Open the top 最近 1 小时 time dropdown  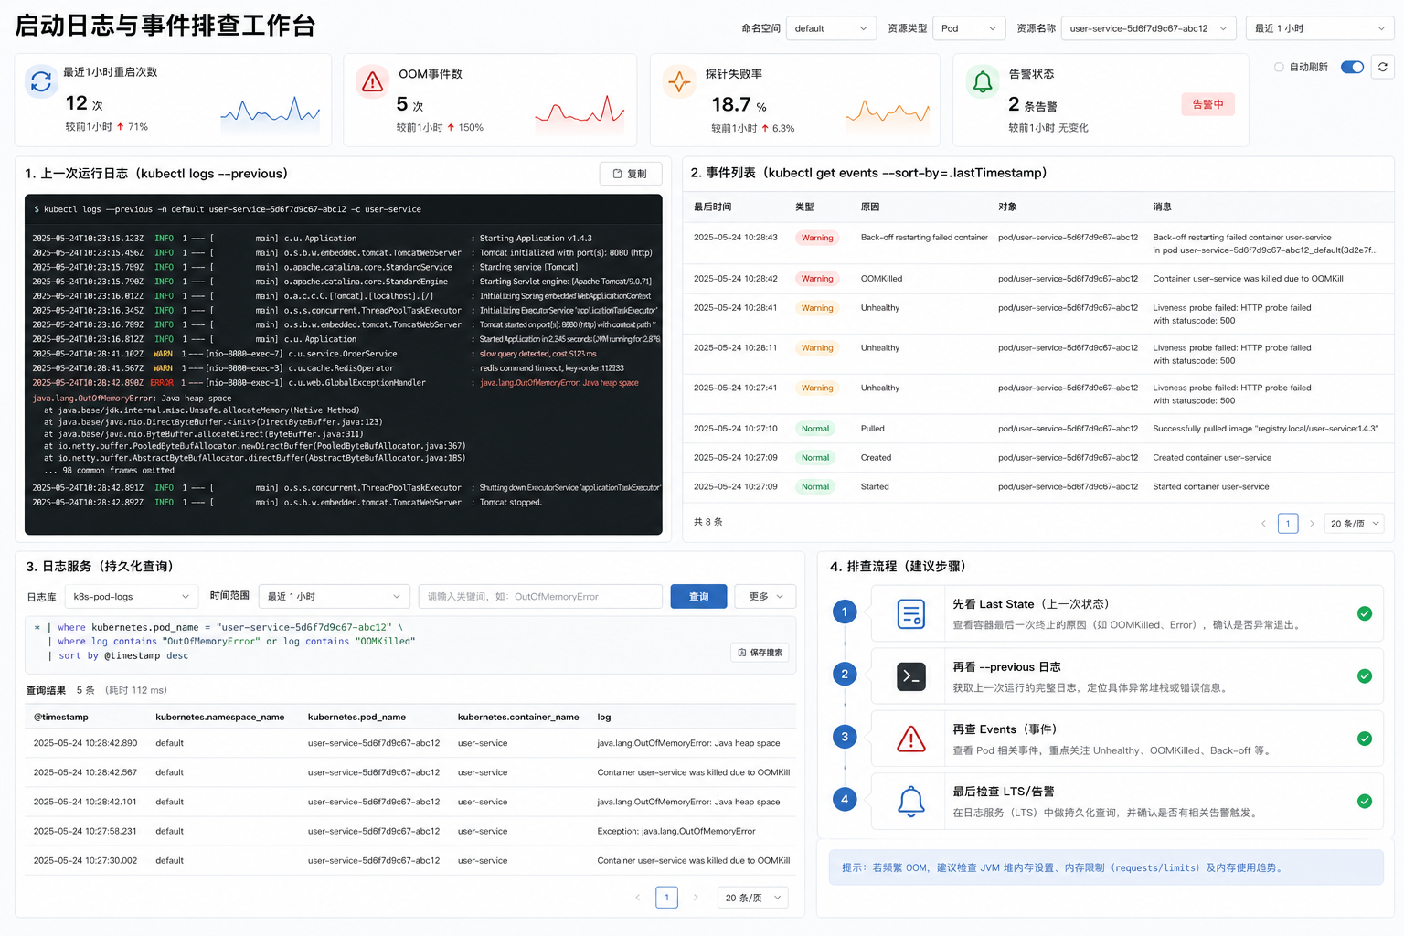point(1320,28)
